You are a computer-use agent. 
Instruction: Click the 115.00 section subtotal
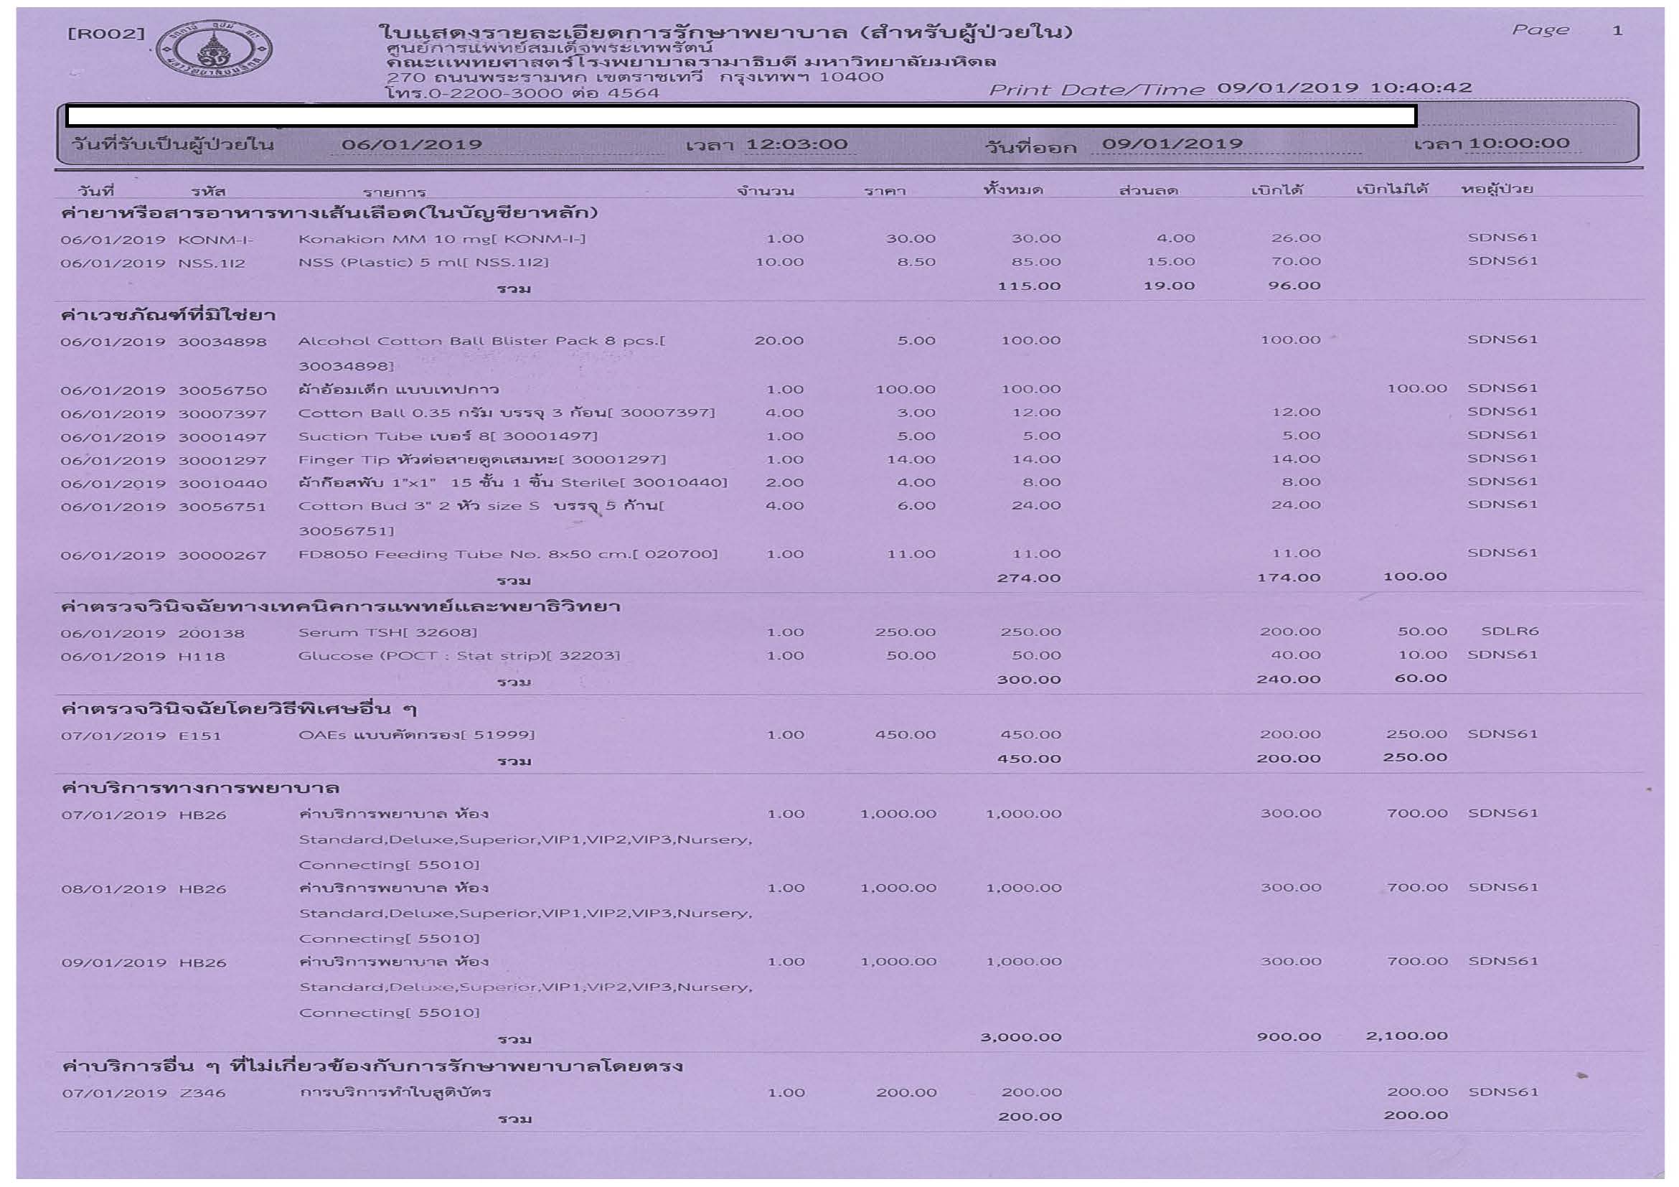1029,286
